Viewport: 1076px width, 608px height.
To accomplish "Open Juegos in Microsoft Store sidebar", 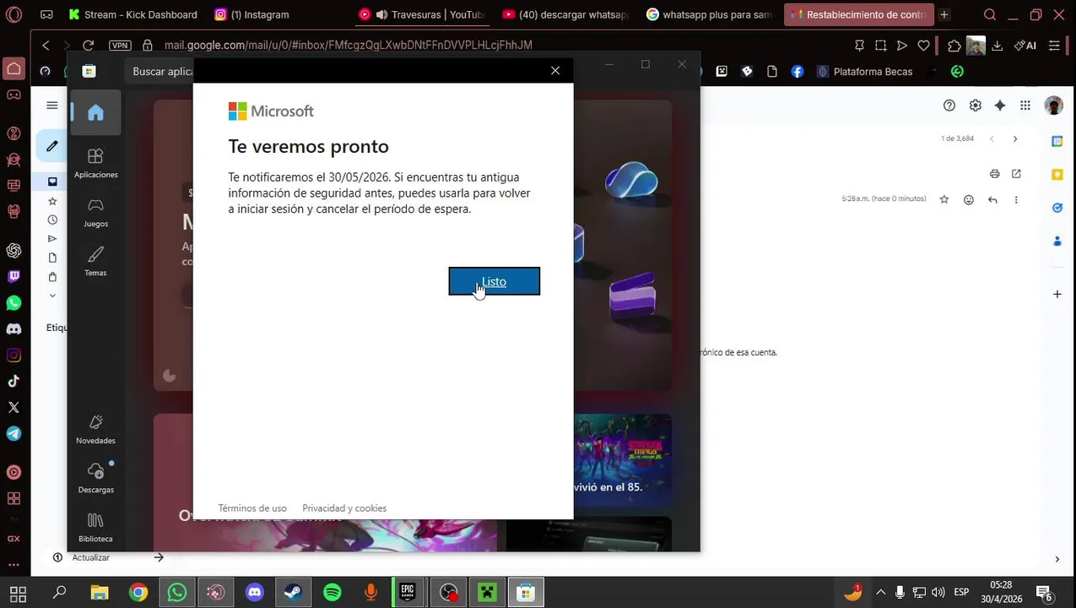I will coord(95,212).
